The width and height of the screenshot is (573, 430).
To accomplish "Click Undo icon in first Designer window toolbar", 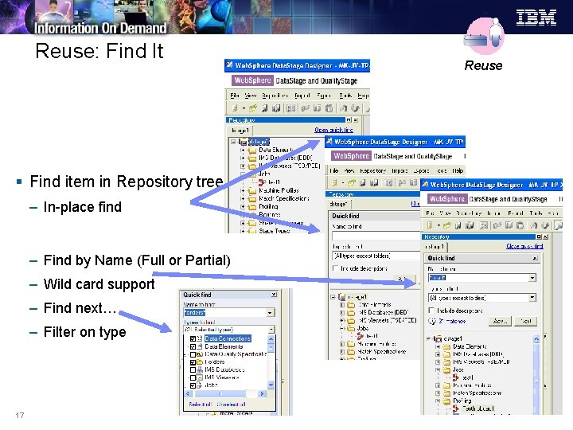I will click(x=344, y=107).
